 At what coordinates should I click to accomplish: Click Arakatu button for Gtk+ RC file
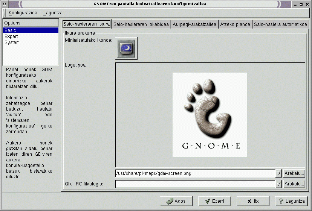(x=294, y=184)
